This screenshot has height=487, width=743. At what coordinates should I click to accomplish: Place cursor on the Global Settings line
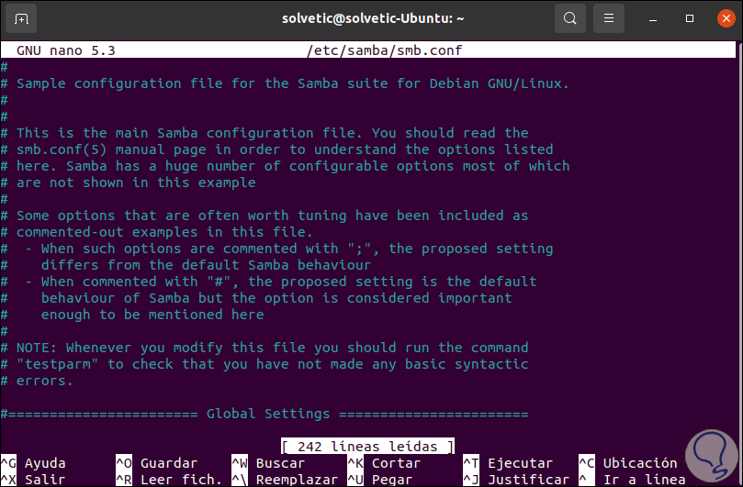pyautogui.click(x=266, y=414)
